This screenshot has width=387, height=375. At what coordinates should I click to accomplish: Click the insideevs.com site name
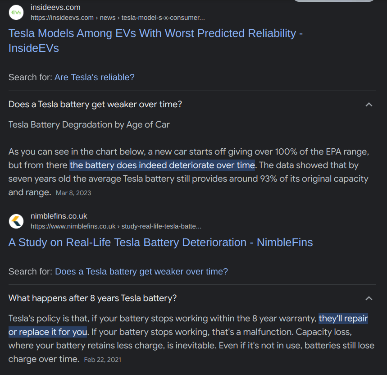[55, 7]
